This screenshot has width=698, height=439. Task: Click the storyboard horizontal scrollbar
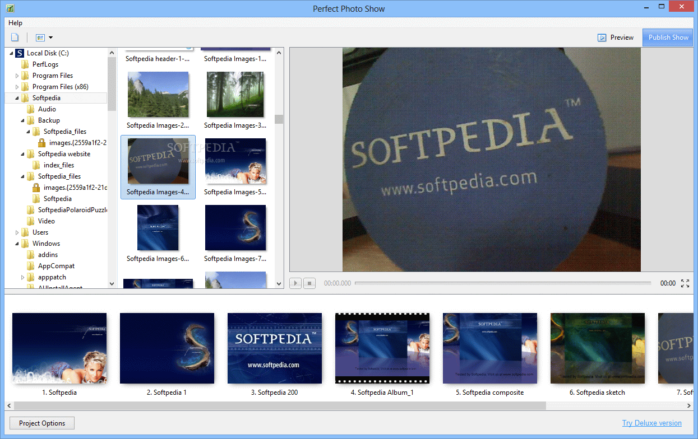(x=279, y=405)
